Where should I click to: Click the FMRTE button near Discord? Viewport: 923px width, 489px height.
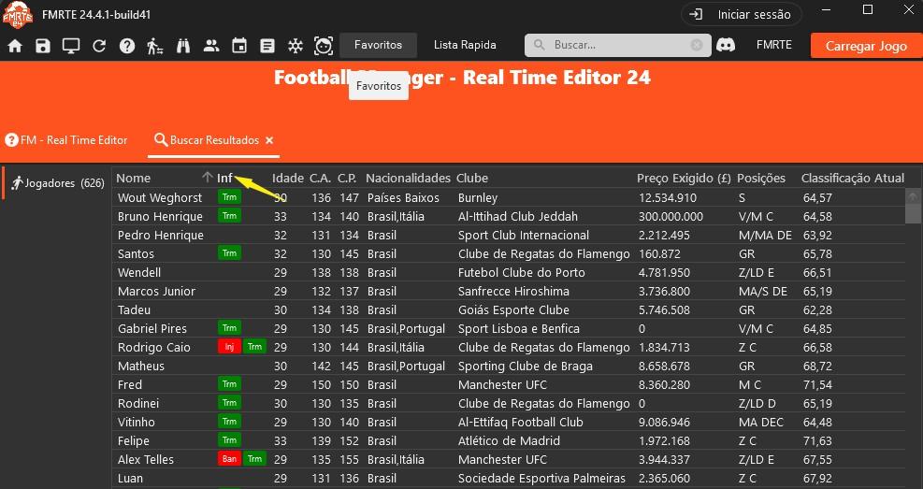[773, 45]
